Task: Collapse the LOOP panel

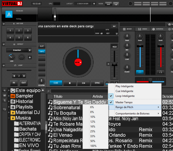Action: pos(4,65)
